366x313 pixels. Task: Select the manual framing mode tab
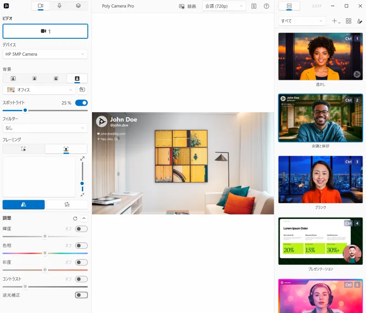[x=24, y=149]
